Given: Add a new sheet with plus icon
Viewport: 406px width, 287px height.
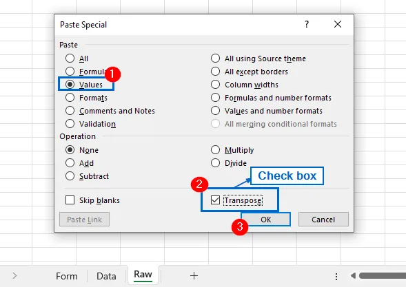Looking at the screenshot, I should click(x=194, y=275).
